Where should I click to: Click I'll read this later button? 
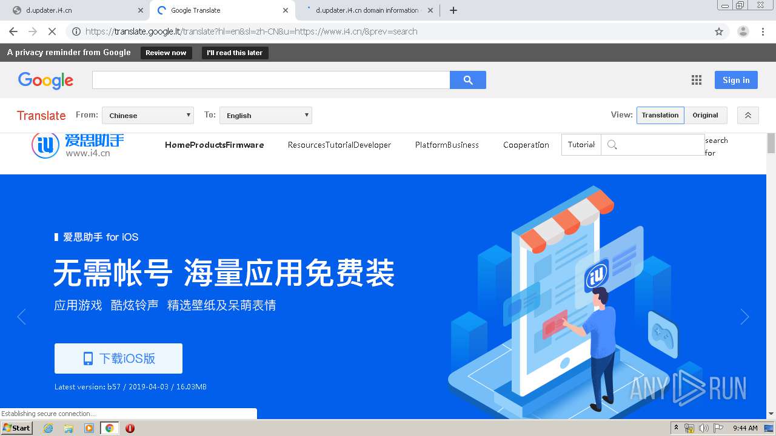click(x=235, y=53)
